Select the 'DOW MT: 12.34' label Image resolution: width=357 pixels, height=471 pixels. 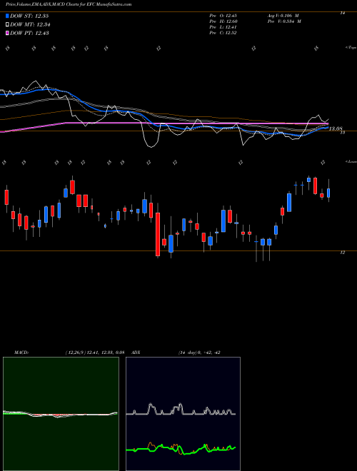pyautogui.click(x=30, y=25)
